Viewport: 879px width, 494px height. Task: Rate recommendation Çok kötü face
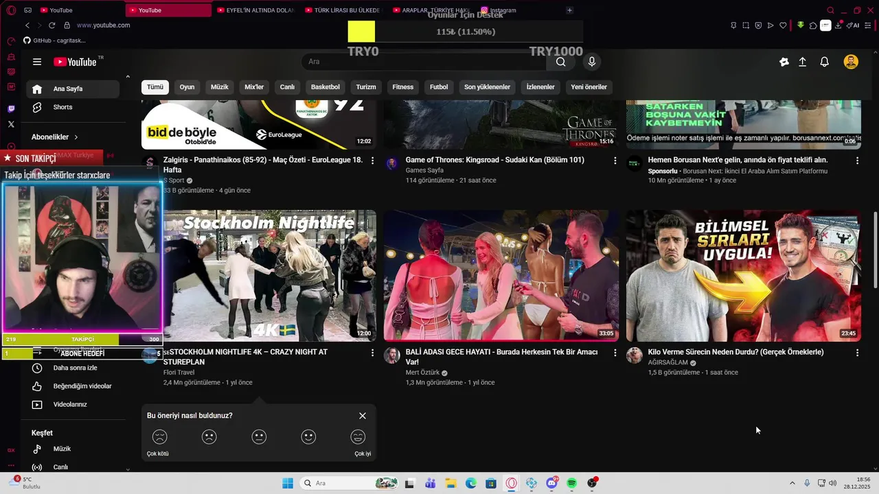point(159,437)
